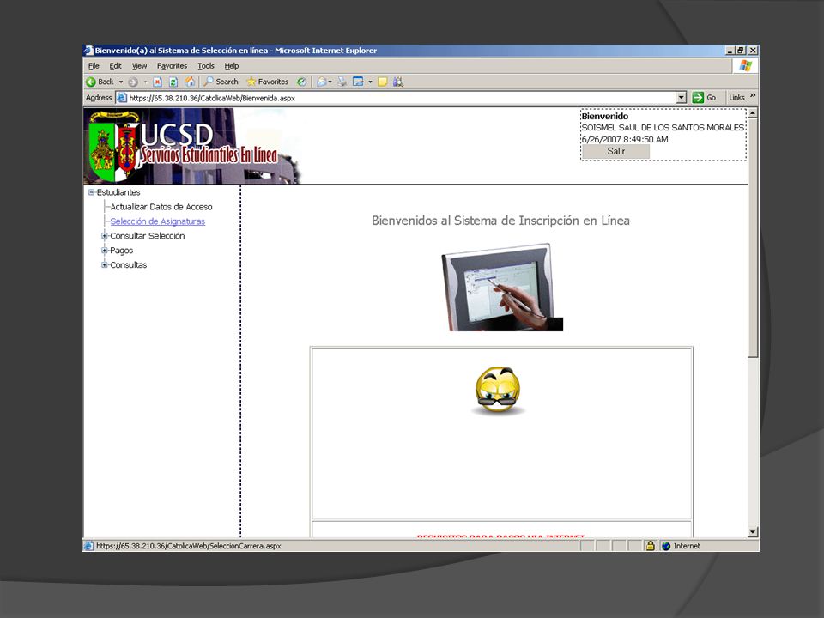
Task: Click the Internet Explorer title bar icon
Action: pyautogui.click(x=88, y=51)
